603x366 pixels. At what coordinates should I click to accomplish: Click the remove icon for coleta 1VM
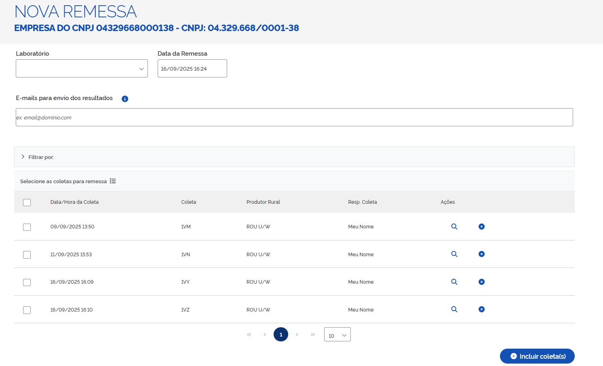(481, 227)
